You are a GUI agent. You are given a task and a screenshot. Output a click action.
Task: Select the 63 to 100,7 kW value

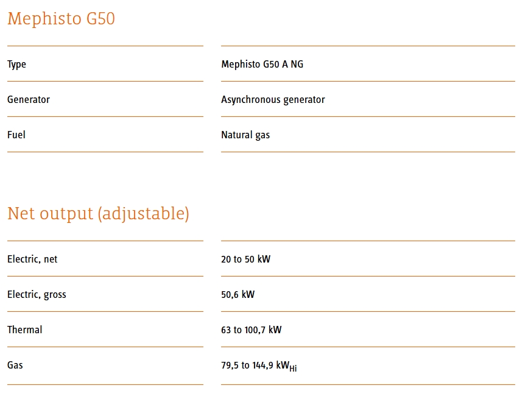[x=251, y=330]
